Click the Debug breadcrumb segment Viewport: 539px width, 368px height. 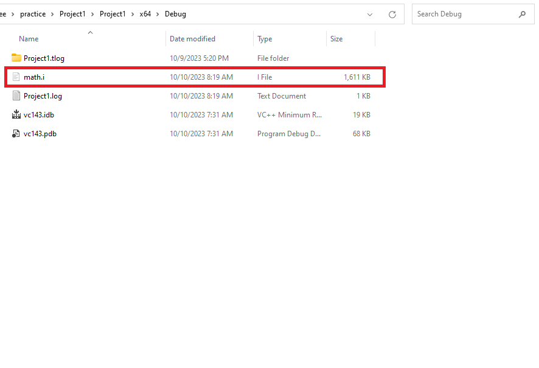175,14
